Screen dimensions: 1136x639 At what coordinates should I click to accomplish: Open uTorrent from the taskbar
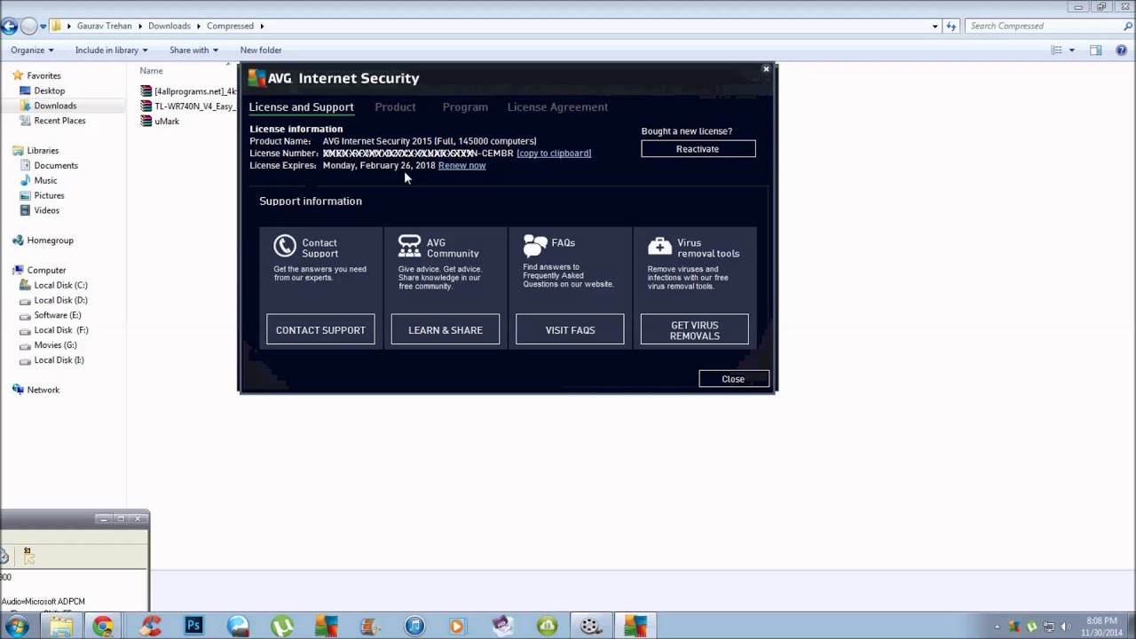282,627
